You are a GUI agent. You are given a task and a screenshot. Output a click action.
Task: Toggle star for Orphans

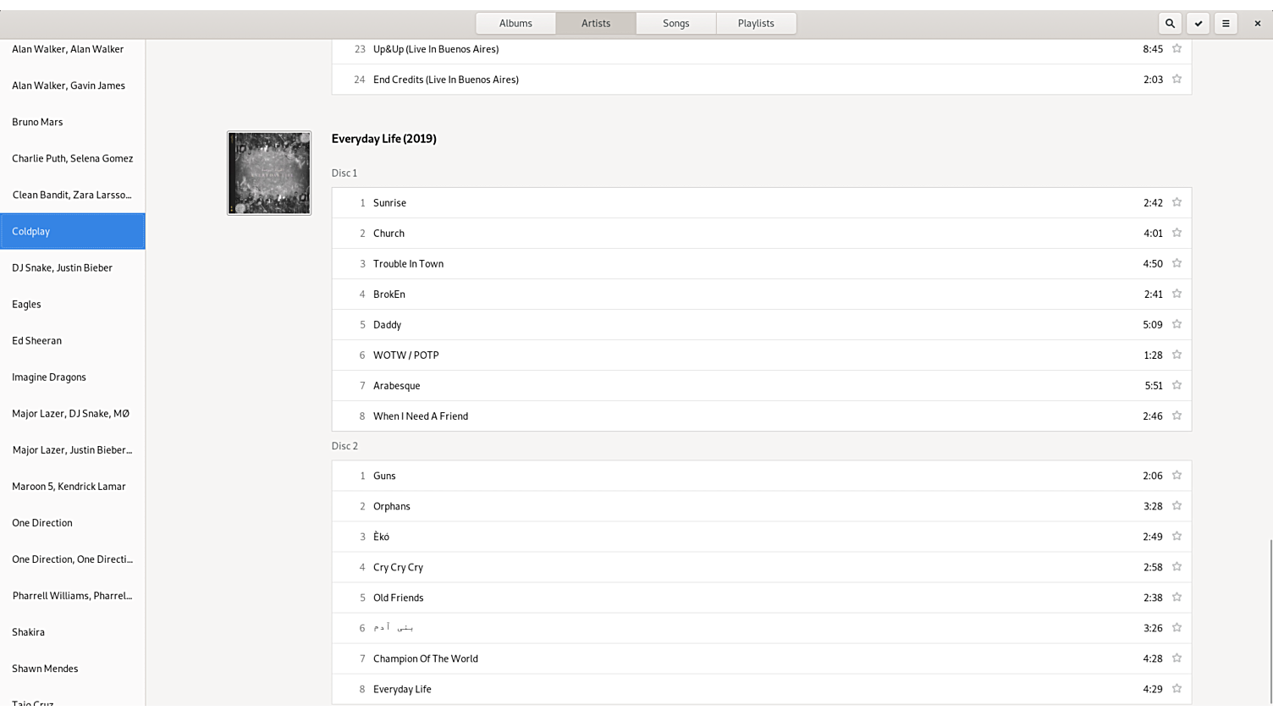[1177, 506]
